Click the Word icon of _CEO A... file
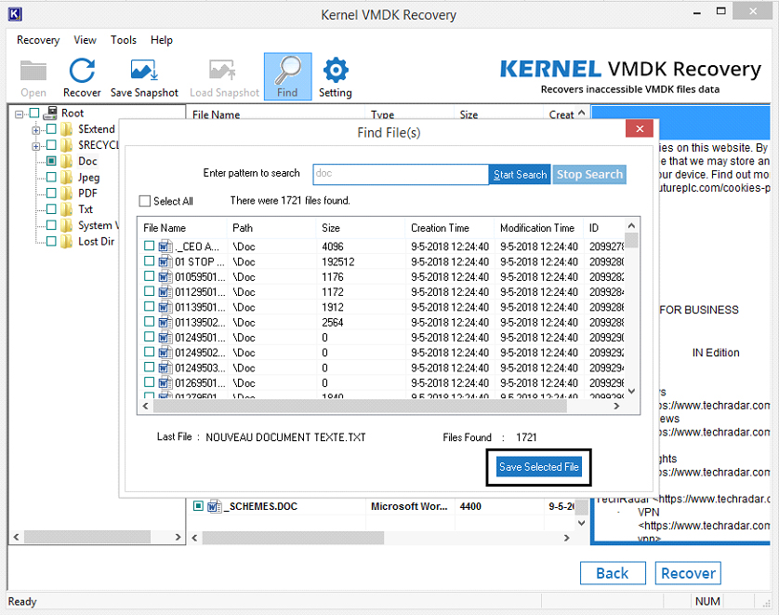Image resolution: width=779 pixels, height=615 pixels. 165,247
